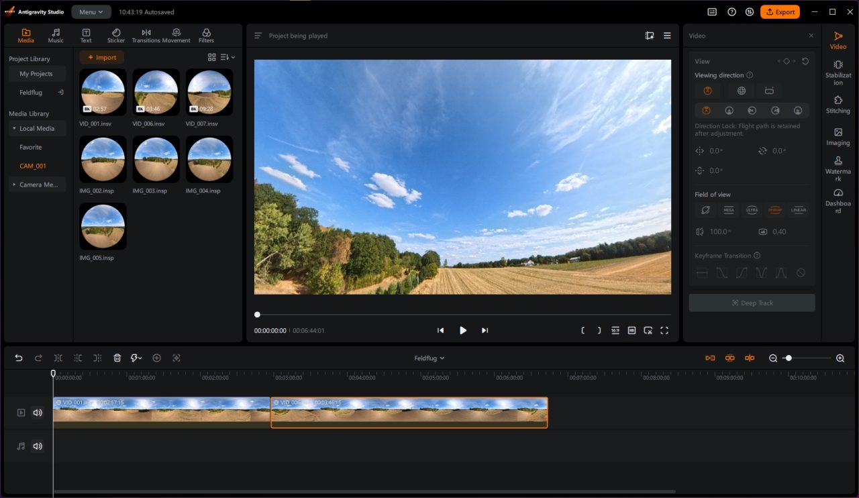Click the timeline zoom slider handle
859x498 pixels.
(789, 358)
